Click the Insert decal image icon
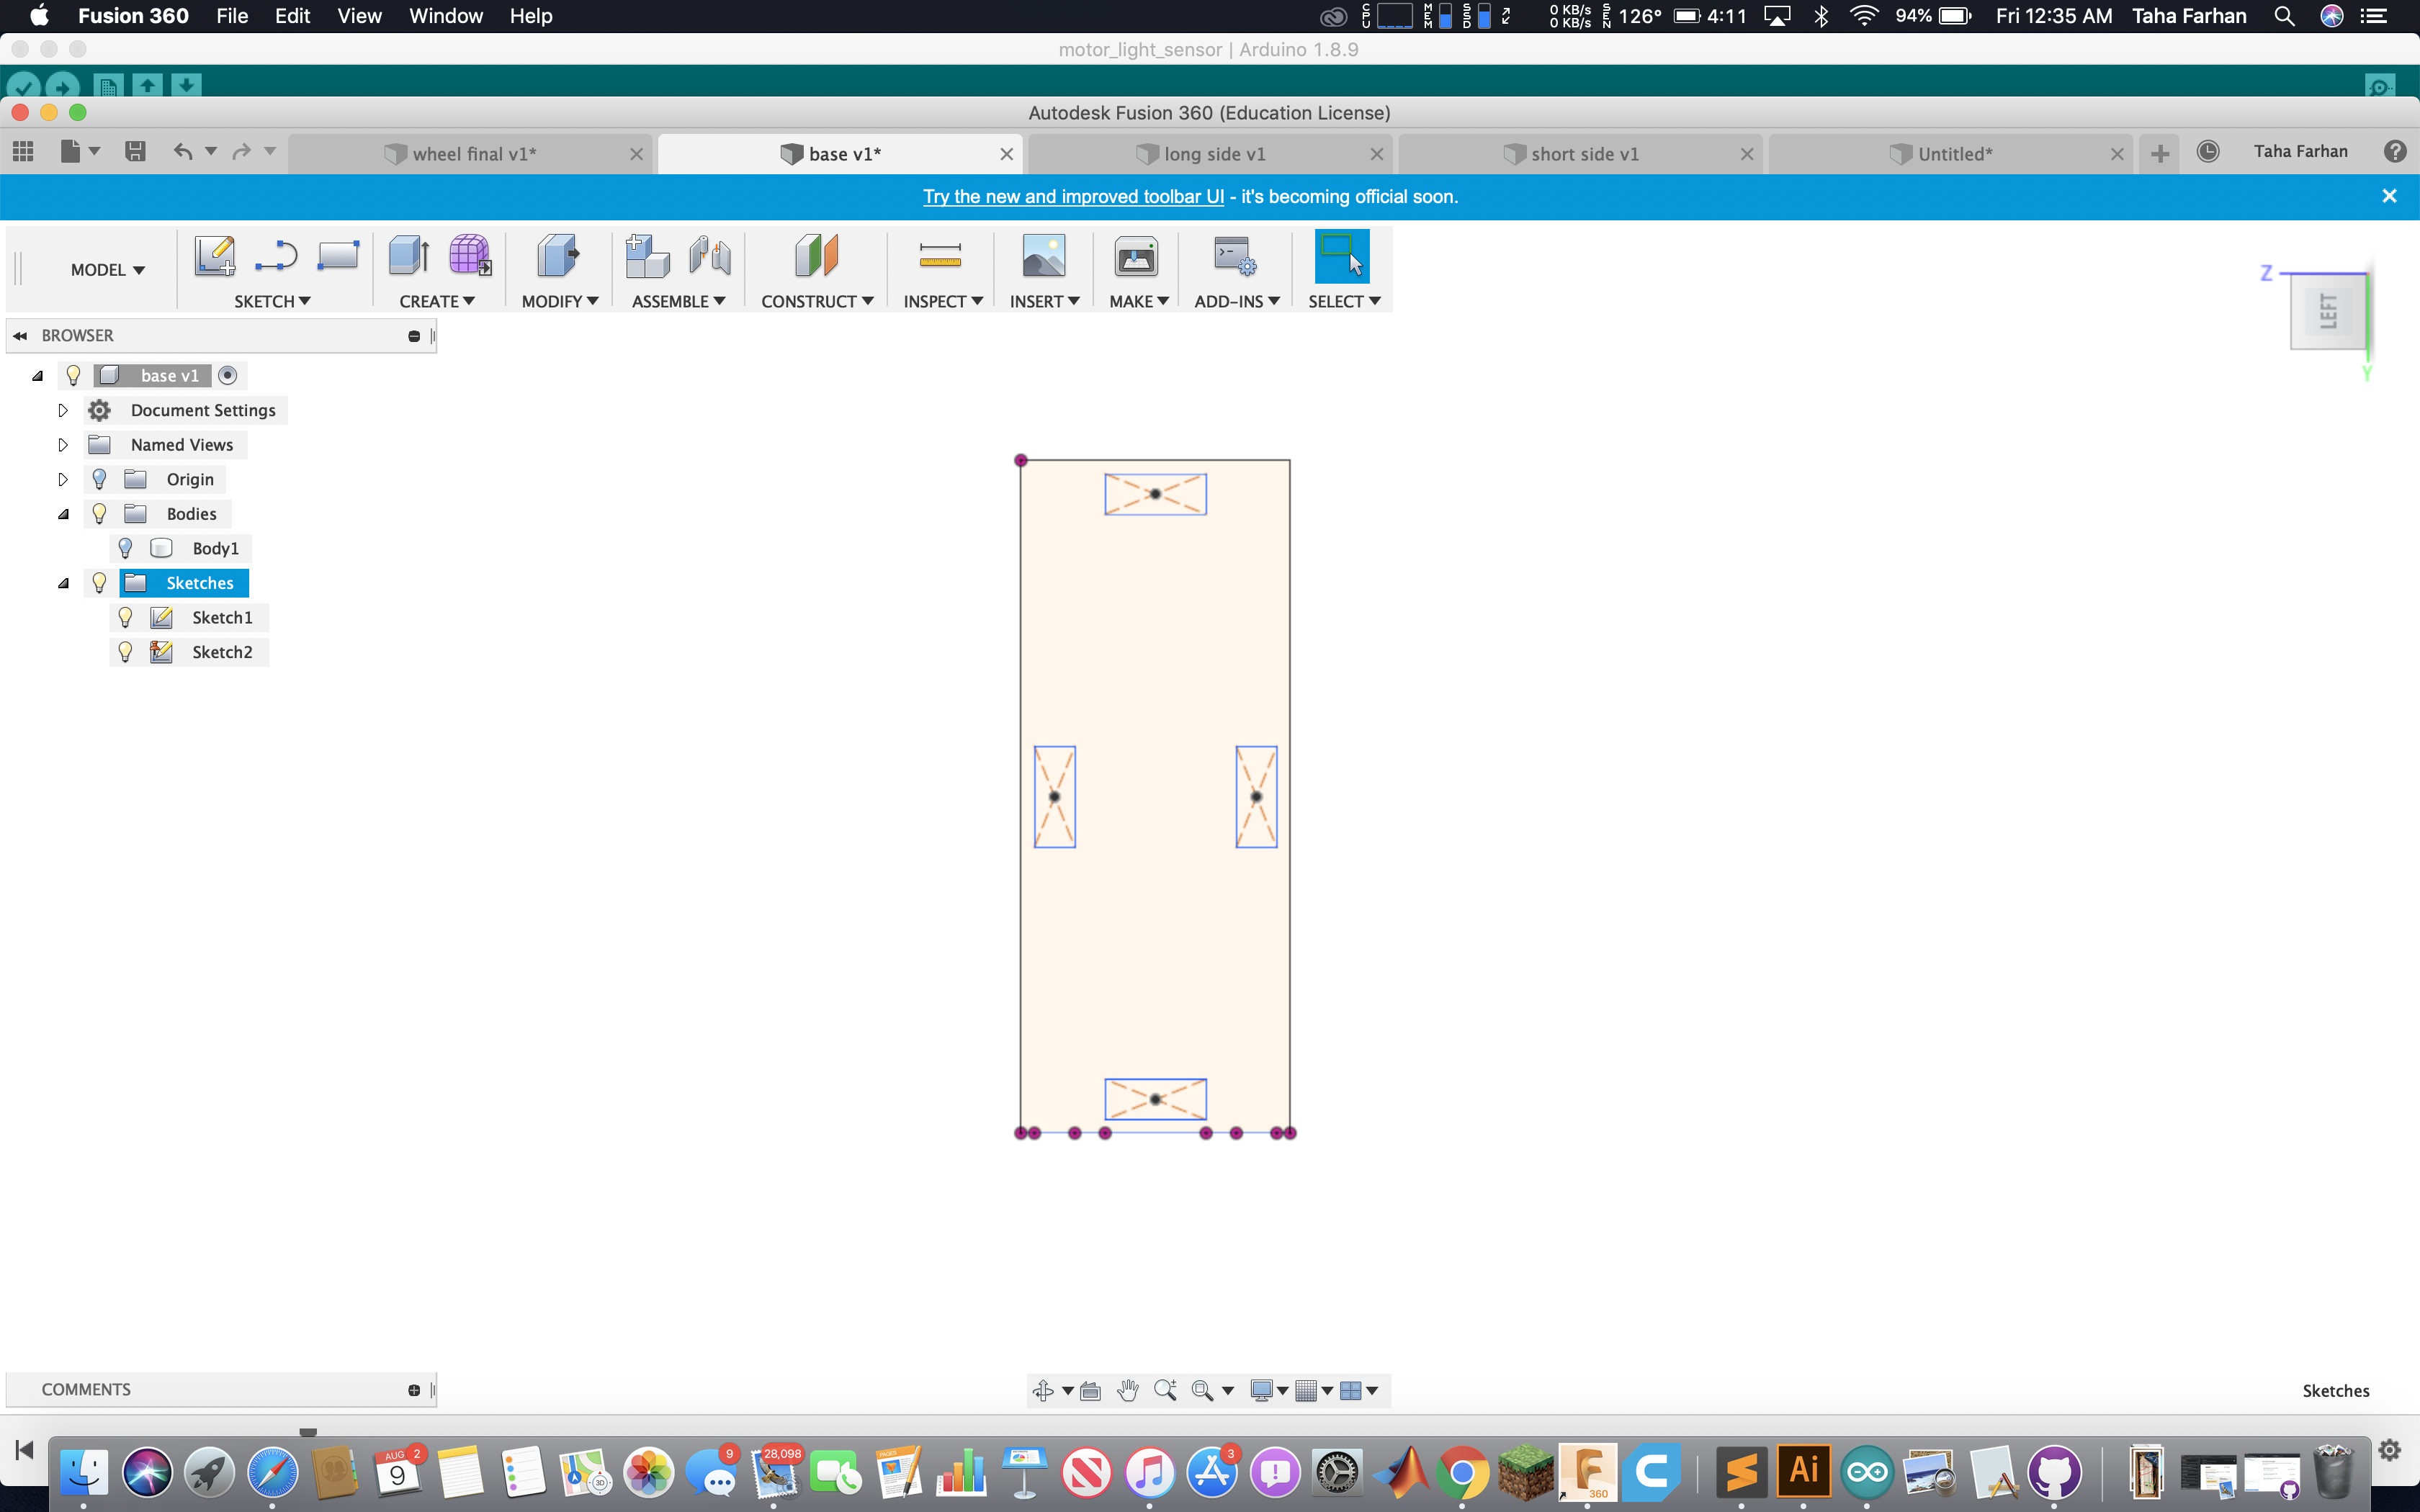This screenshot has height=1512, width=2420. coord(1044,256)
